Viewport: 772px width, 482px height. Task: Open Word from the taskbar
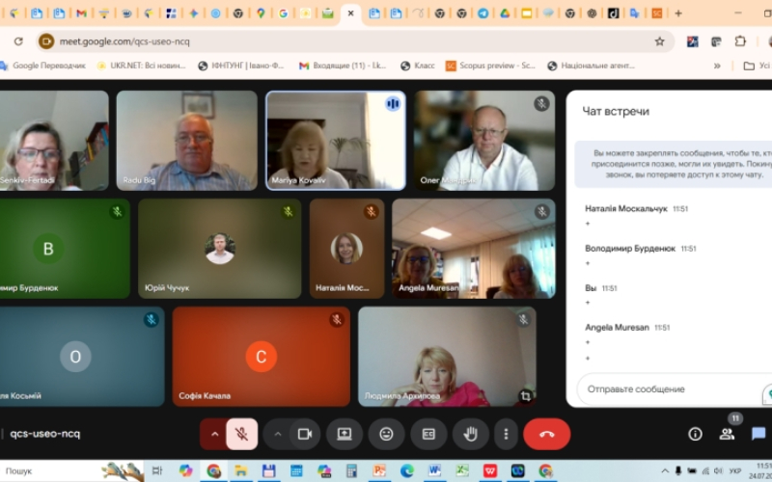[434, 470]
